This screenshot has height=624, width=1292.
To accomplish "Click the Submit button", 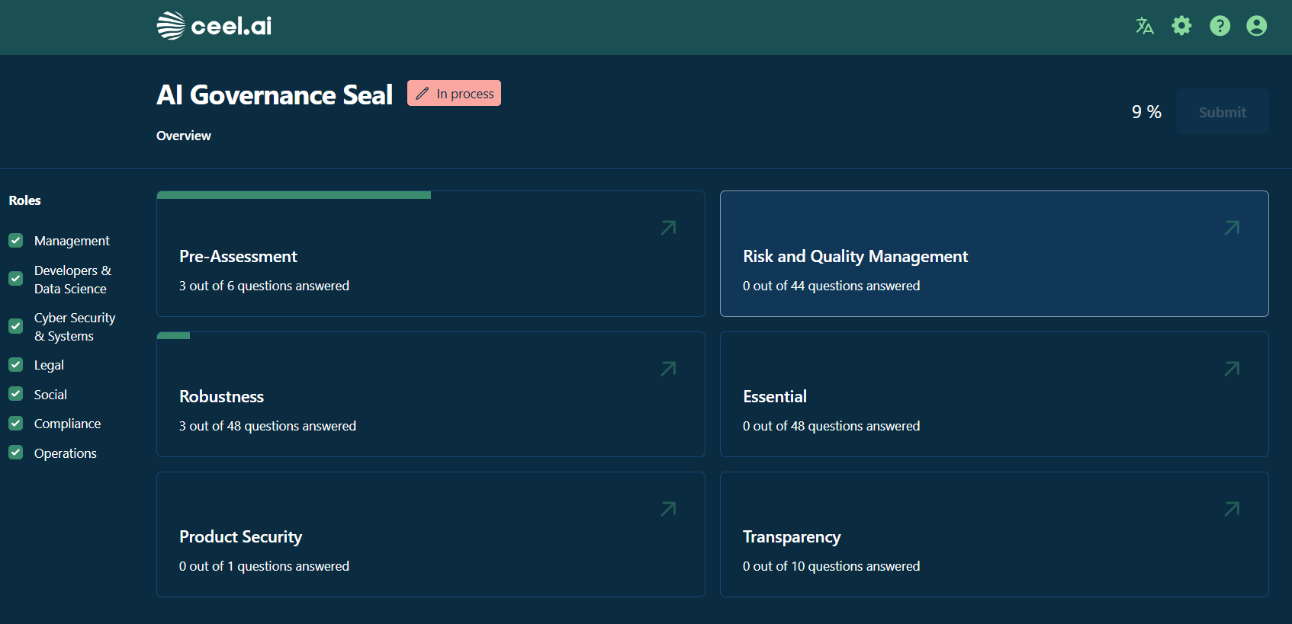I will [x=1222, y=112].
